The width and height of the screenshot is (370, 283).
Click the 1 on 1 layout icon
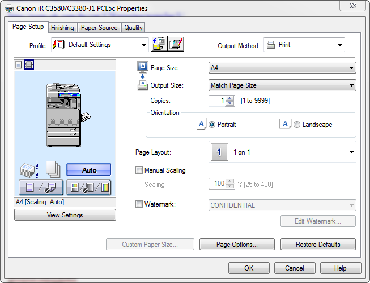[219, 152]
